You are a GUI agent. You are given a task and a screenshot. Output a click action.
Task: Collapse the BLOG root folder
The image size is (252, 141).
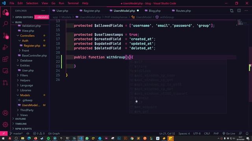click(x=19, y=22)
